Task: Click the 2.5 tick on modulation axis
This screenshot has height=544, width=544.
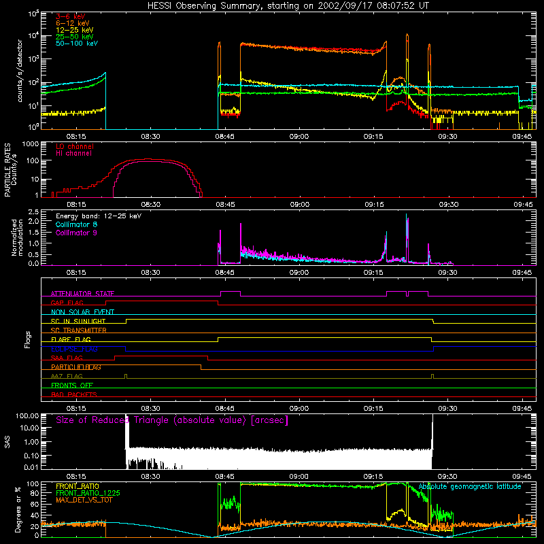Action: [x=33, y=211]
